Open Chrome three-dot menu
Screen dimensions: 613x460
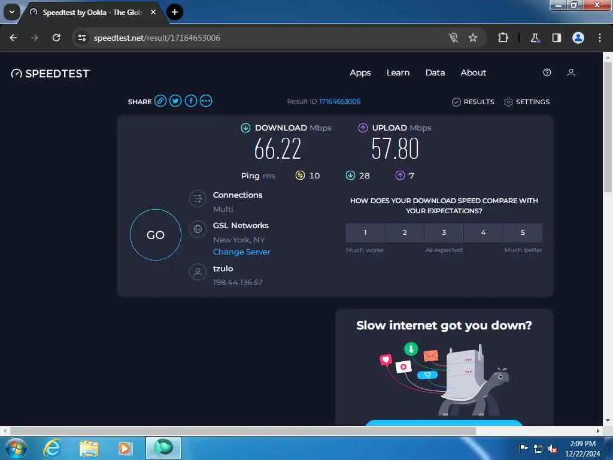point(600,38)
